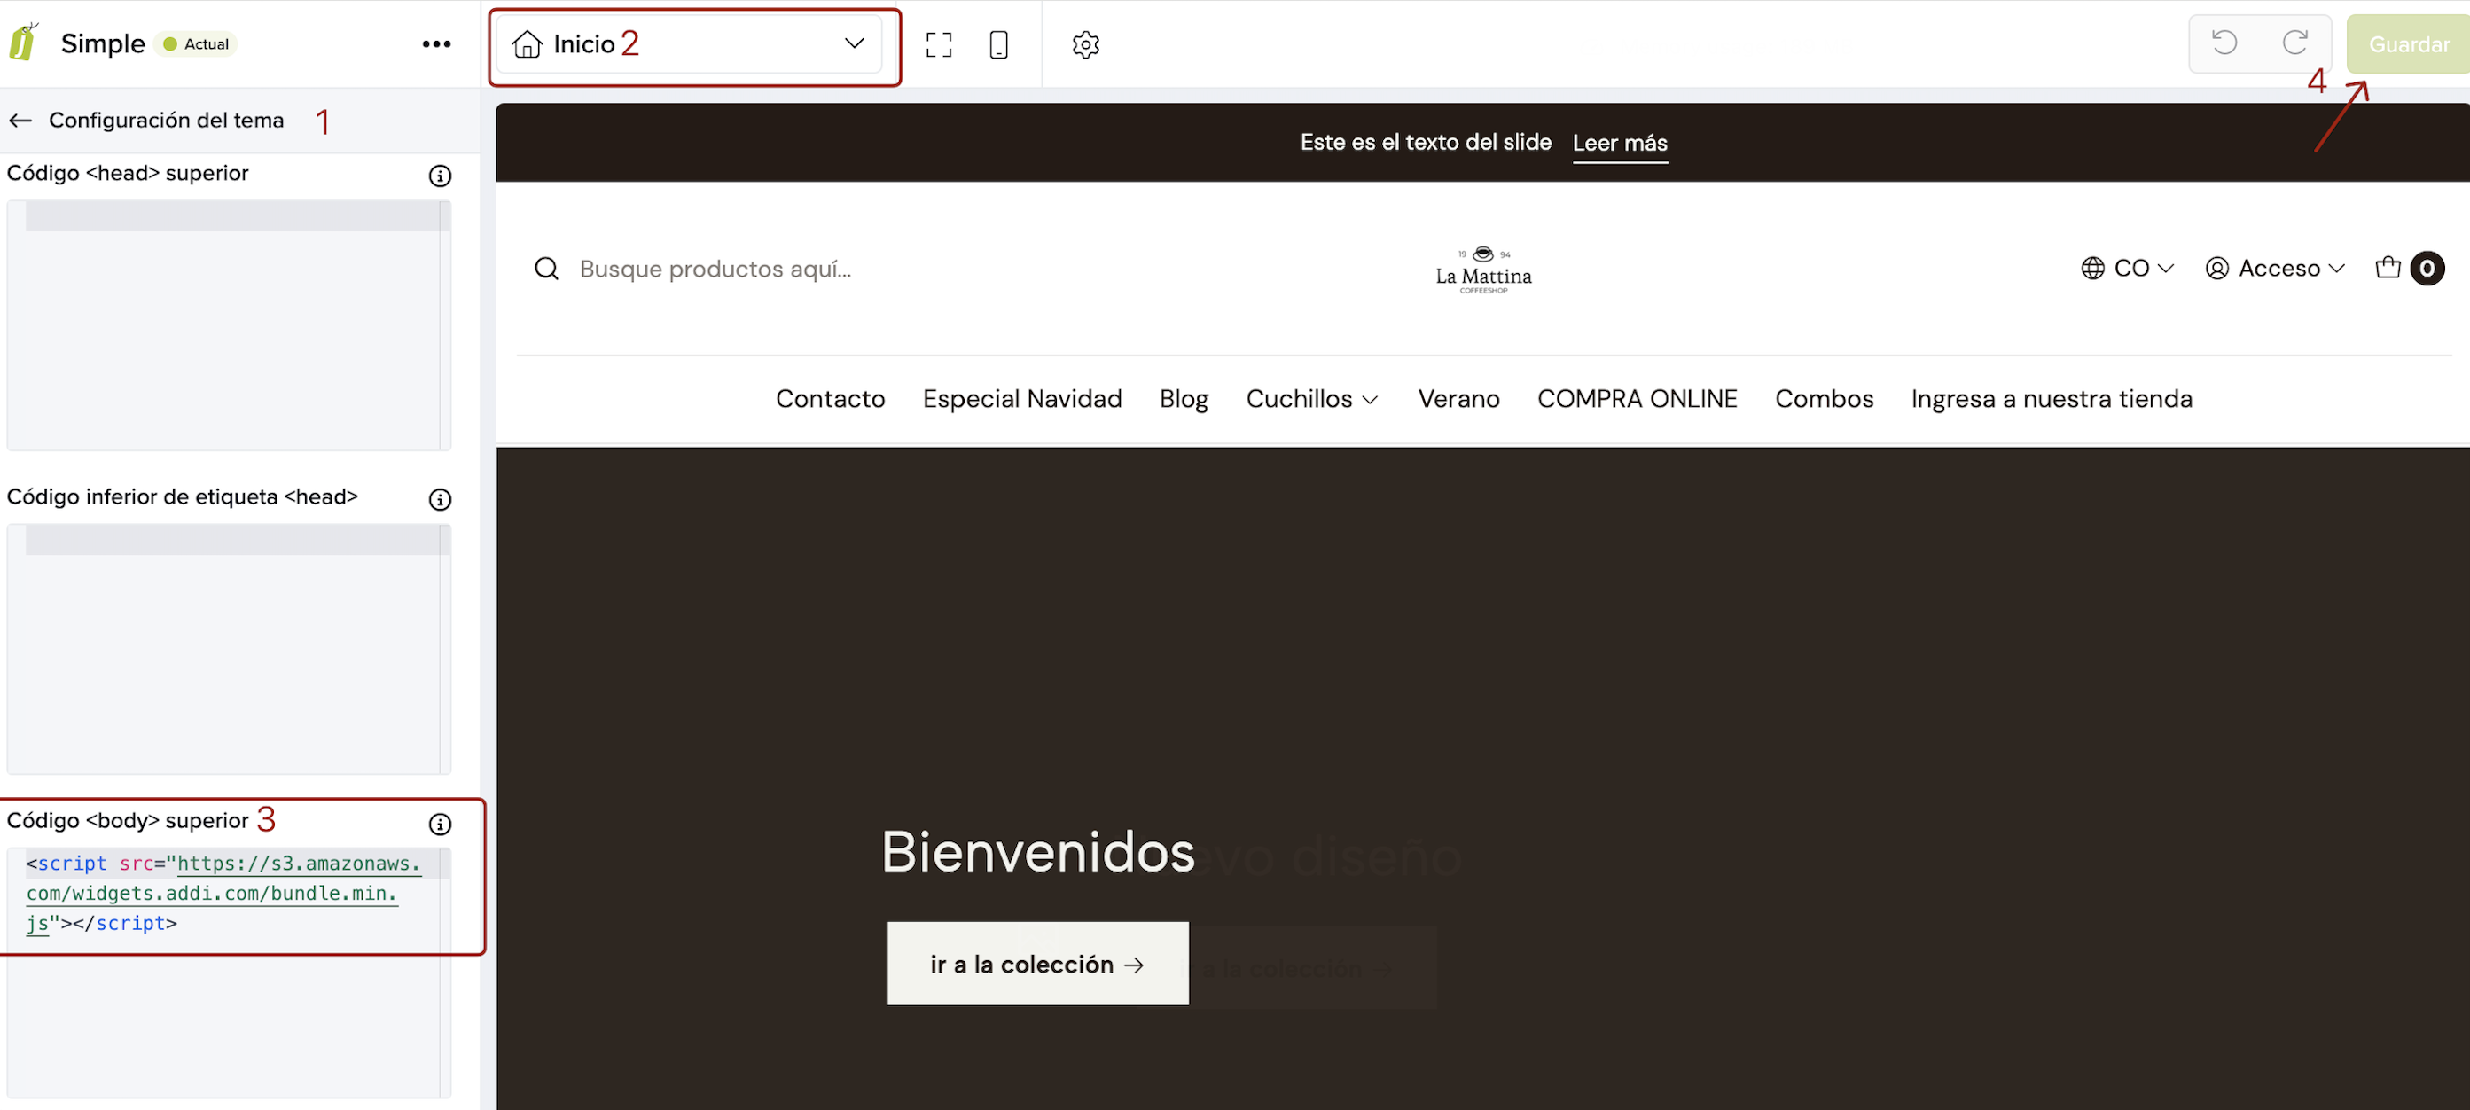The height and width of the screenshot is (1110, 2470).
Task: Click Ingresa a nuestra tienda menu link
Action: point(2051,399)
